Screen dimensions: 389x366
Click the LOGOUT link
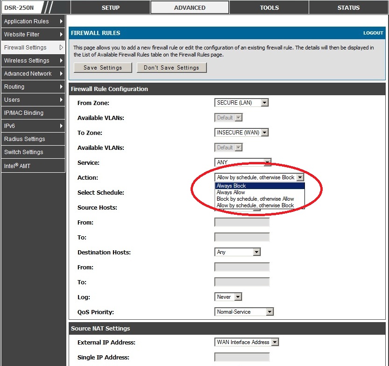tap(373, 33)
